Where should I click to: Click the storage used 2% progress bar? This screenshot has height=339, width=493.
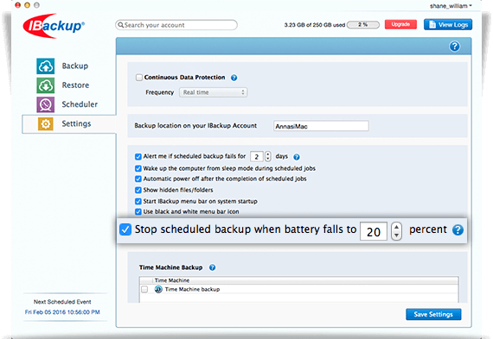[363, 24]
